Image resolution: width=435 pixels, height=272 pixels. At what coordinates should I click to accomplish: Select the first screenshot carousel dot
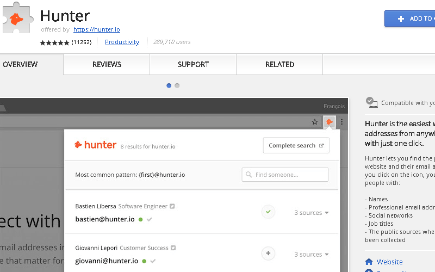(x=169, y=85)
